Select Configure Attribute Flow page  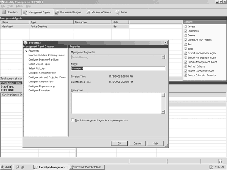click(41, 82)
